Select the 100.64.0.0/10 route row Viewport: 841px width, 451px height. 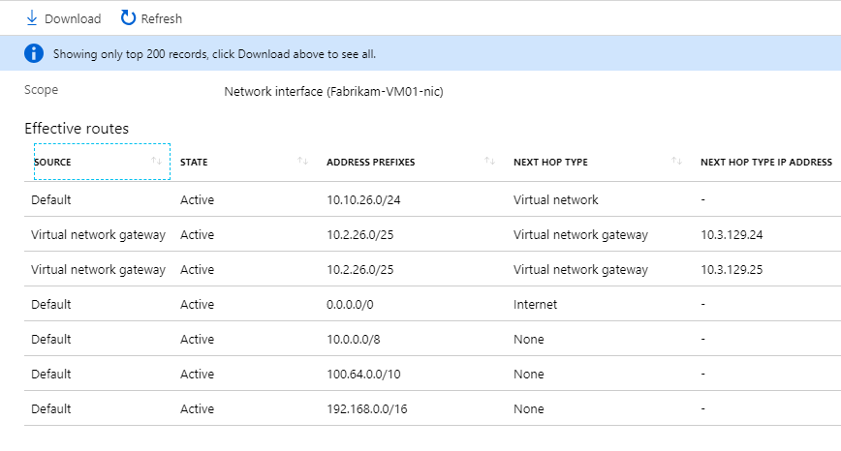coord(365,374)
